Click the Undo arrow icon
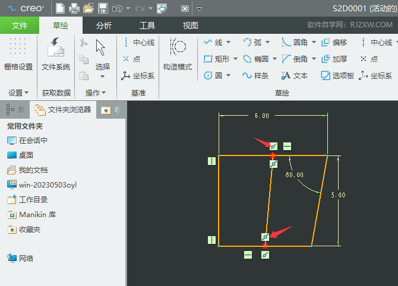 (117, 9)
